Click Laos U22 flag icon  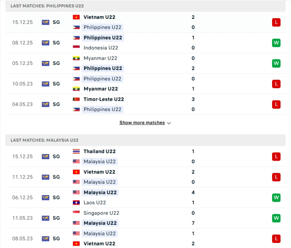pos(76,203)
